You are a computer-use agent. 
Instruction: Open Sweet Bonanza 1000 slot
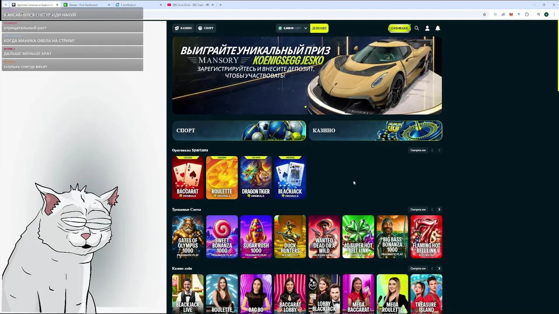(222, 237)
